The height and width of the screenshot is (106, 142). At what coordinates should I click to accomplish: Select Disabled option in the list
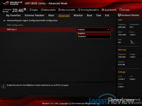93,36
